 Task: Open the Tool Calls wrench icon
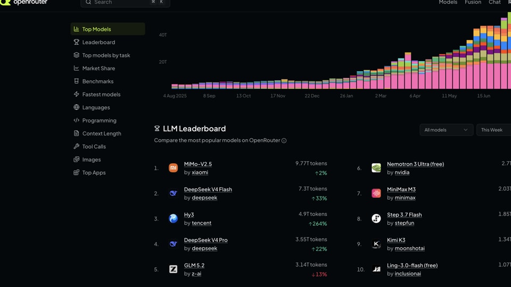pyautogui.click(x=76, y=146)
